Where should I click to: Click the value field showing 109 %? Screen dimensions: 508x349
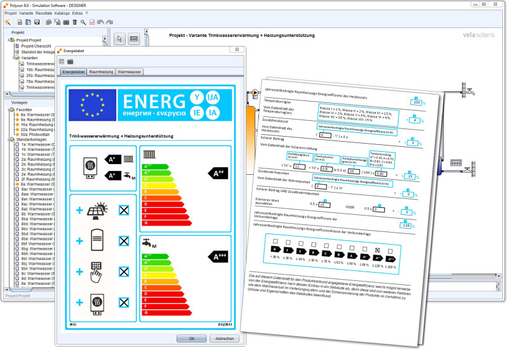point(417,102)
